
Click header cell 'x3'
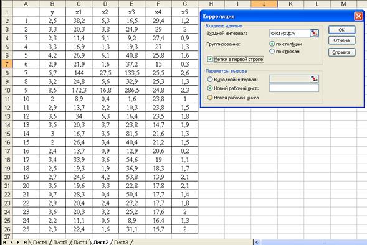(131, 12)
